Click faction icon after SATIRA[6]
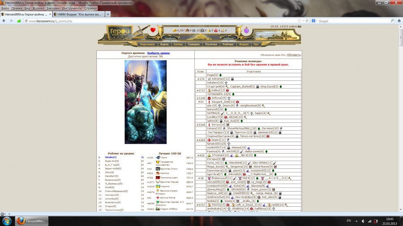403x226 pixels. 222,113
